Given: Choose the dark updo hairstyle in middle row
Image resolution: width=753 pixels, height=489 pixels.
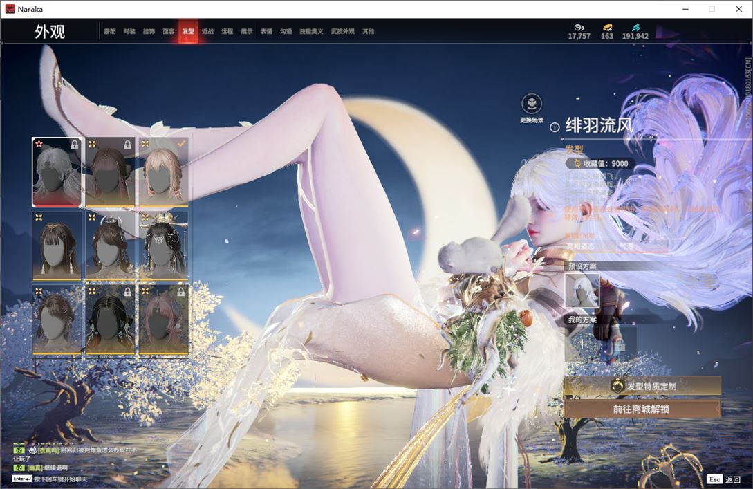Looking at the screenshot, I should pos(110,246).
